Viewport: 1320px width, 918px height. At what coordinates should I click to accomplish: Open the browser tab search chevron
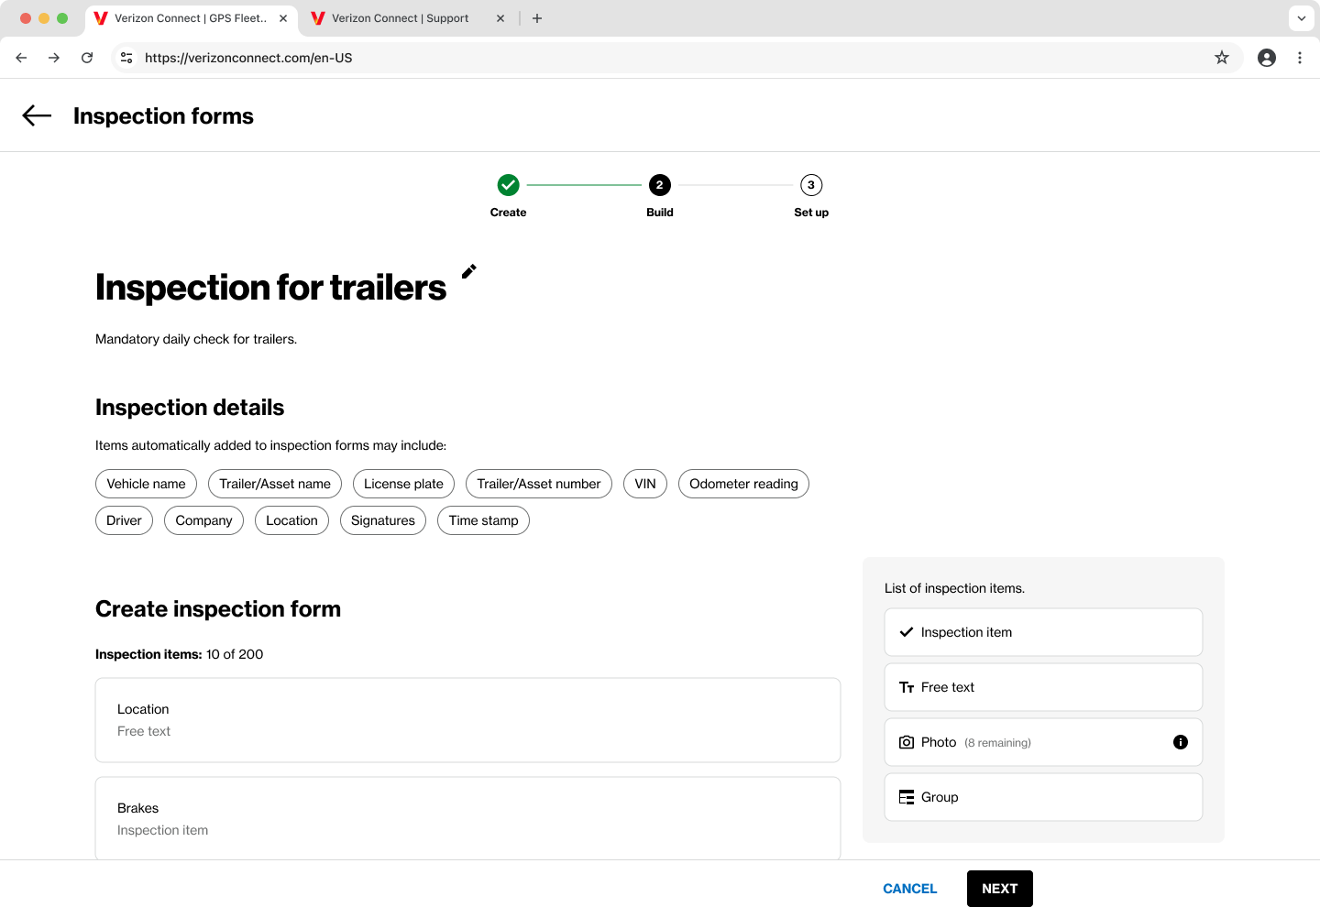1301,18
